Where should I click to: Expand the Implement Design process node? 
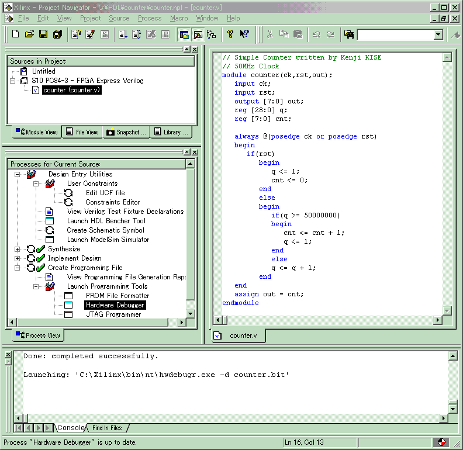(x=17, y=259)
